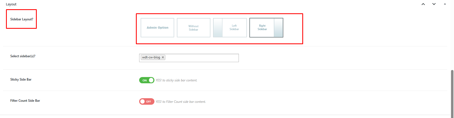
Task: Click the "Sticky Side Bar" label
Action: 21,79
